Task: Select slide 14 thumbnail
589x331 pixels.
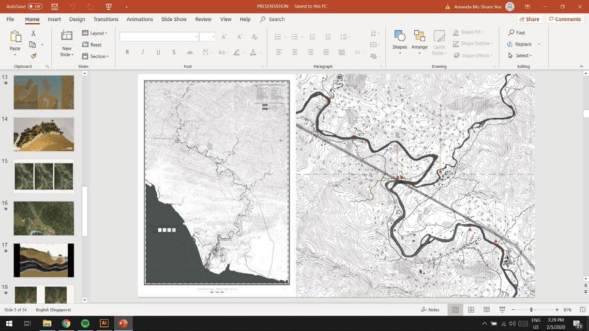Action: [44, 134]
